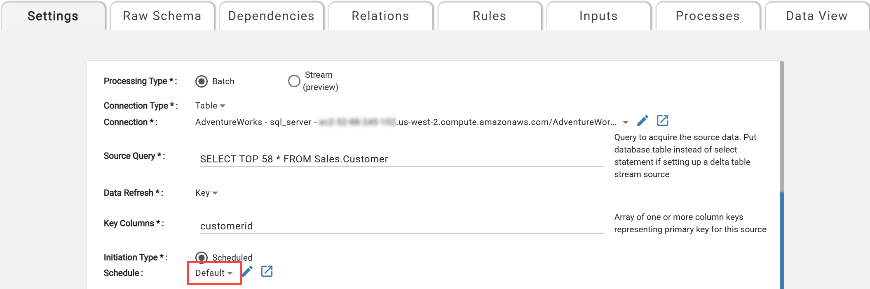
Task: Click the Key Columns customerid field
Action: pos(402,226)
